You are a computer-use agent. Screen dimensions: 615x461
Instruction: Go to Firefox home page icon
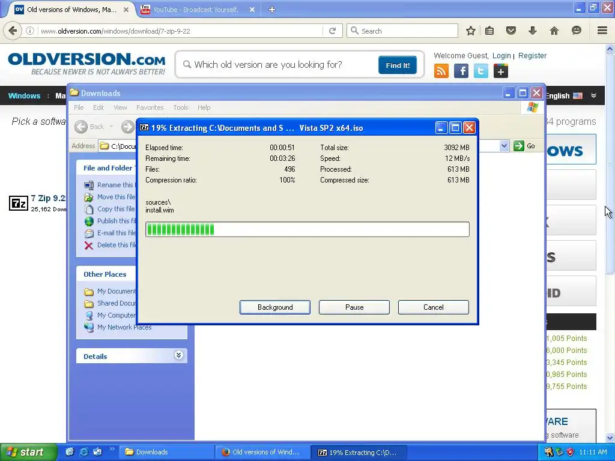point(554,31)
